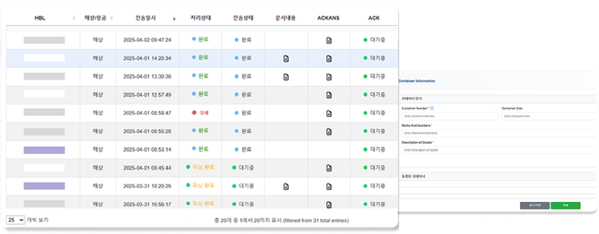Viewport: 599px width, 234px height.
Task: Open ACKANS document in the 실패 row
Action: point(329,113)
